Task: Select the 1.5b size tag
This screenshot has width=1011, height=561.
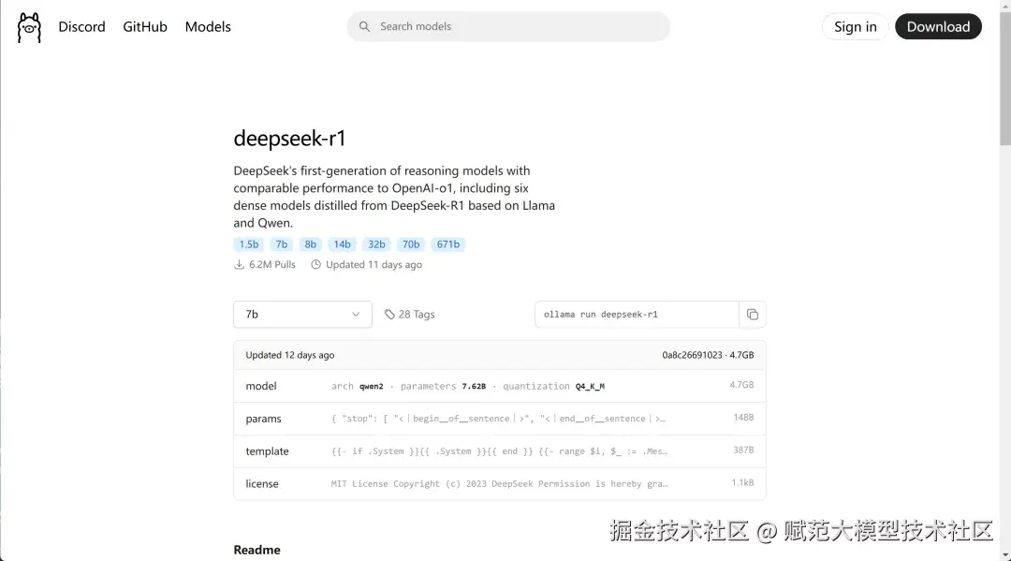Action: tap(249, 244)
